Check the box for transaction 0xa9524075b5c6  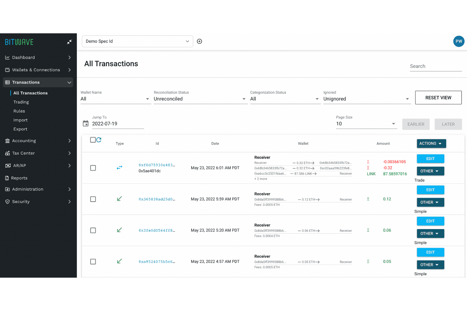tap(93, 262)
